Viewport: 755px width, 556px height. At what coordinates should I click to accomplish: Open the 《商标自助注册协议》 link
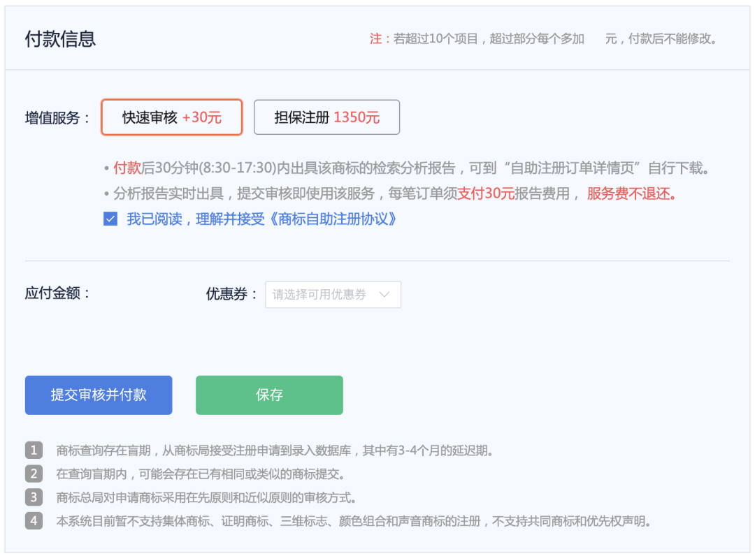point(333,219)
